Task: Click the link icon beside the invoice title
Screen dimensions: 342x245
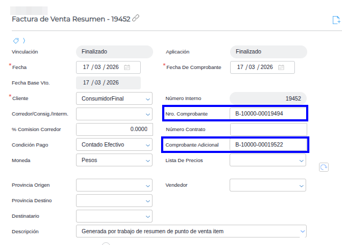Action: 136,19
